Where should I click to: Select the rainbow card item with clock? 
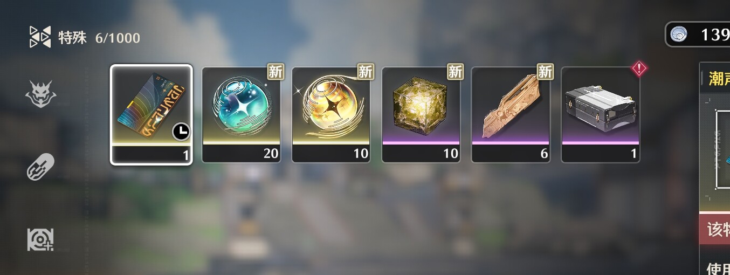tap(151, 114)
